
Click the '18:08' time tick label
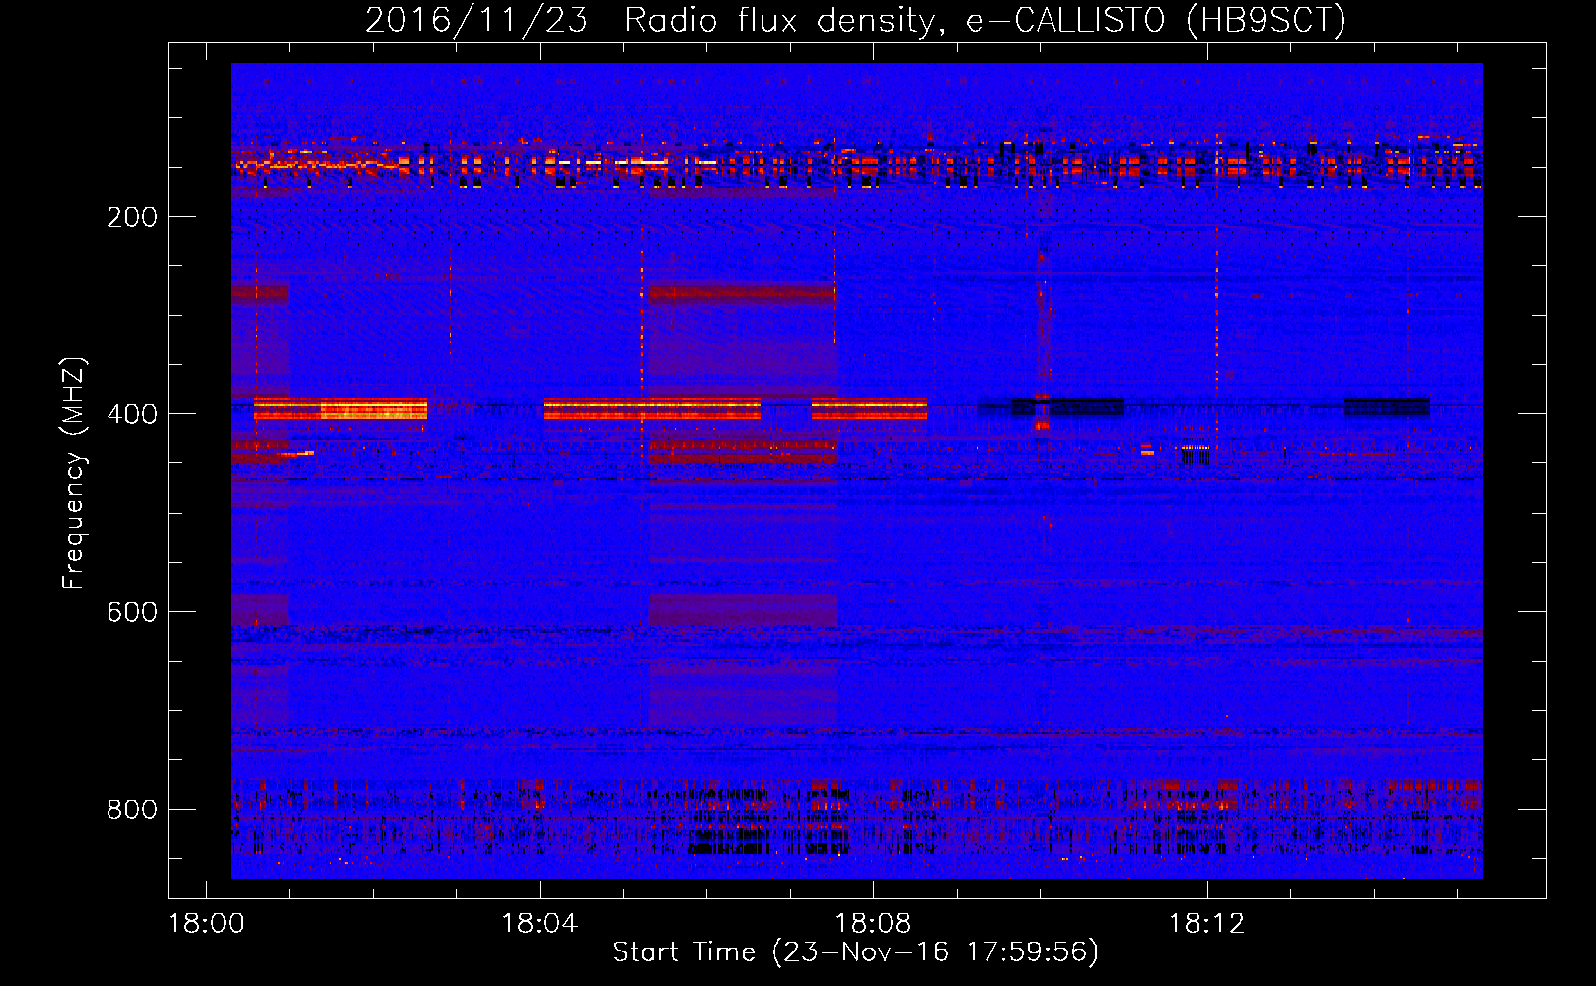pyautogui.click(x=873, y=924)
